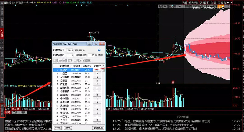
Task: Switch to the 陆股通持股 indicator tab
Action: (x=132, y=109)
